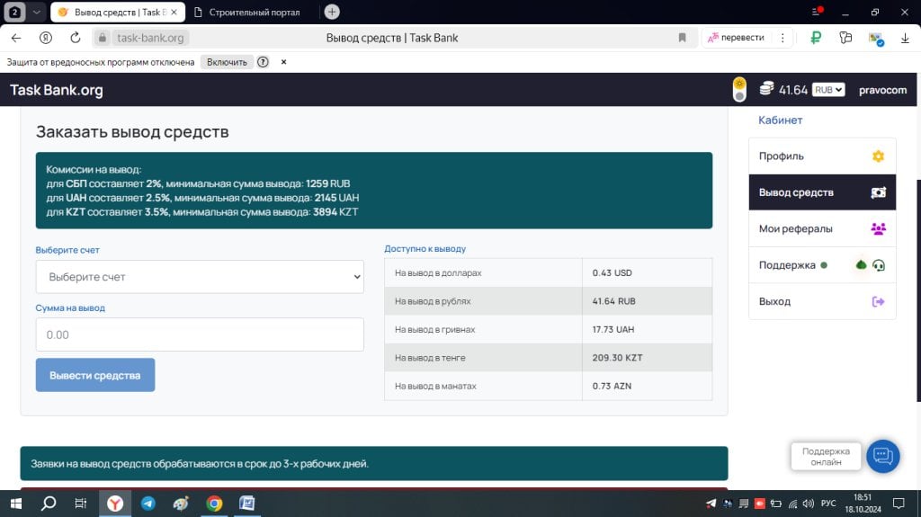Image resolution: width=921 pixels, height=517 pixels.
Task: Click the '0.73 AZN' table cell
Action: pyautogui.click(x=648, y=386)
